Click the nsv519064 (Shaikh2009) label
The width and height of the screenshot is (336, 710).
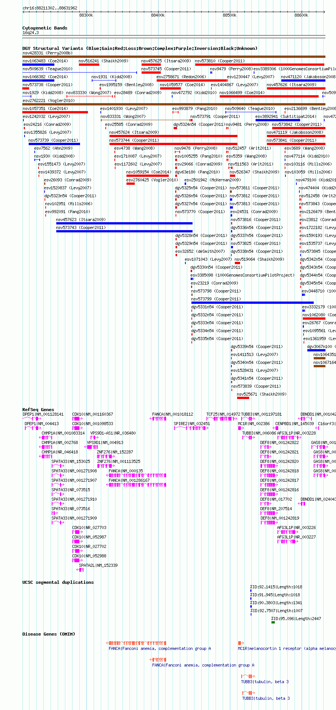pos(259,259)
